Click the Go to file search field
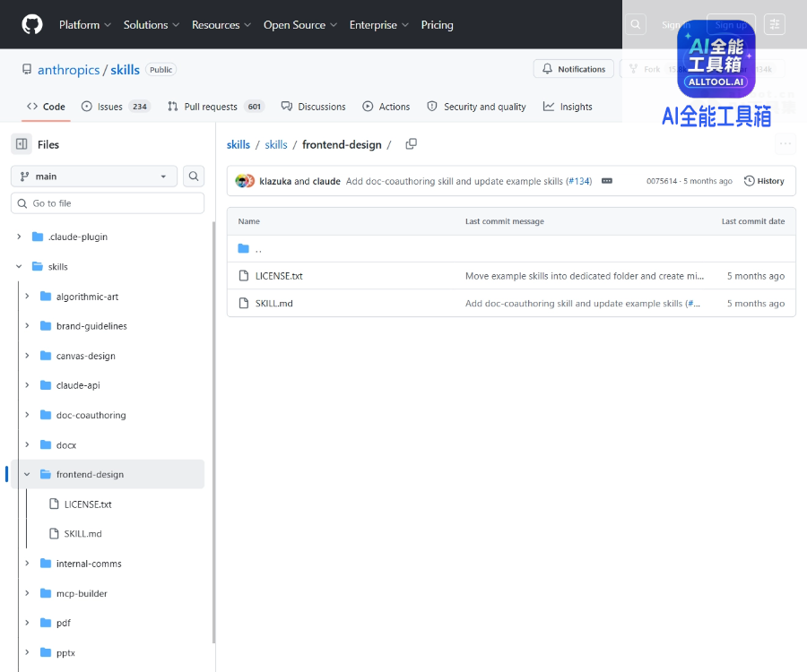Image resolution: width=807 pixels, height=672 pixels. tap(108, 203)
